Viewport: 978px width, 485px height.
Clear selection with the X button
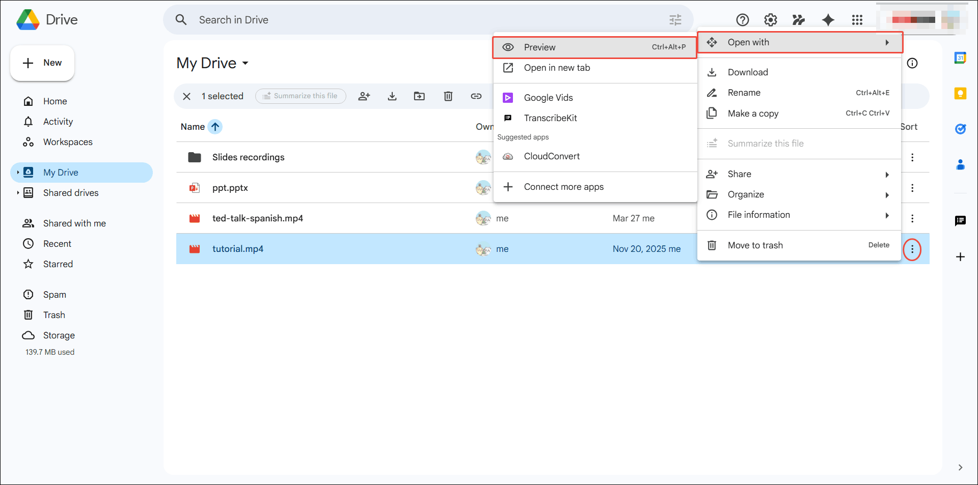[186, 96]
